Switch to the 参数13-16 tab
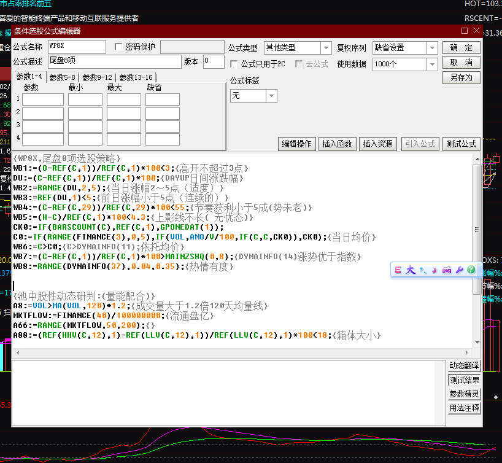502x463 pixels. (136, 77)
